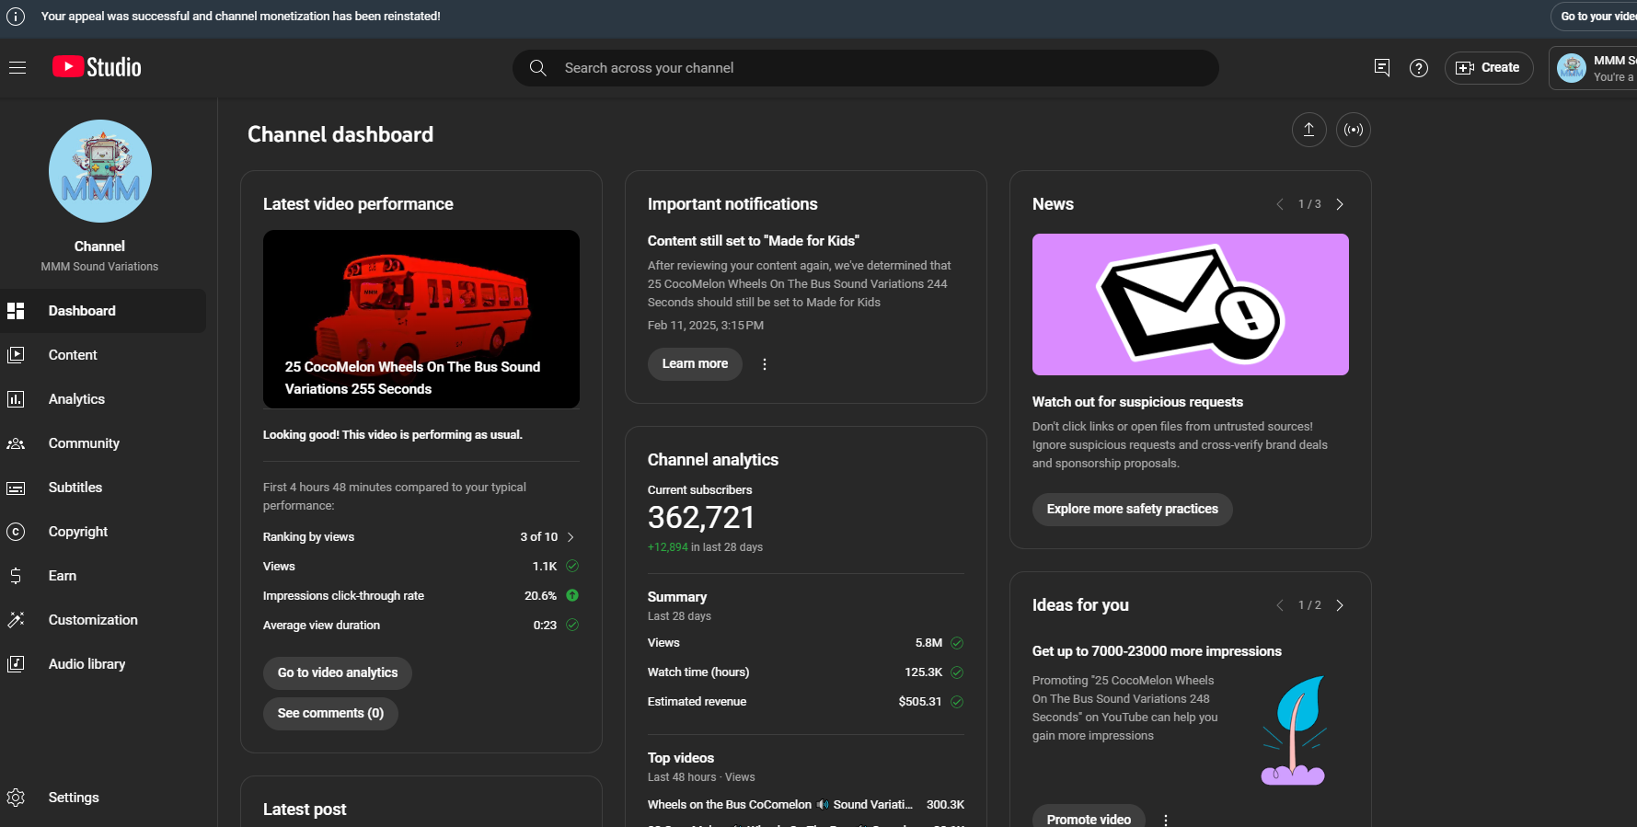Click the Create button

pos(1489,68)
